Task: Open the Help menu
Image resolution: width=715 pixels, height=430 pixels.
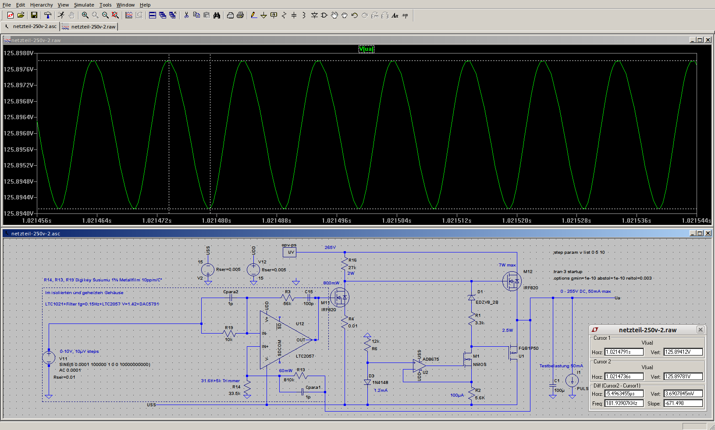Action: [145, 5]
